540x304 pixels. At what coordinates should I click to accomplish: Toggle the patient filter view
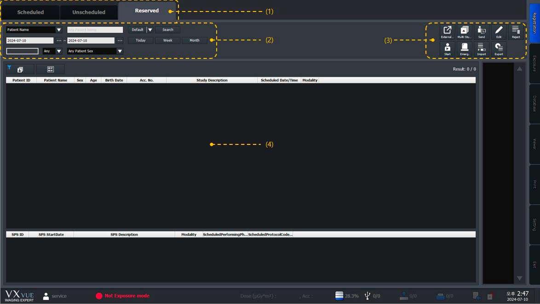point(20,69)
